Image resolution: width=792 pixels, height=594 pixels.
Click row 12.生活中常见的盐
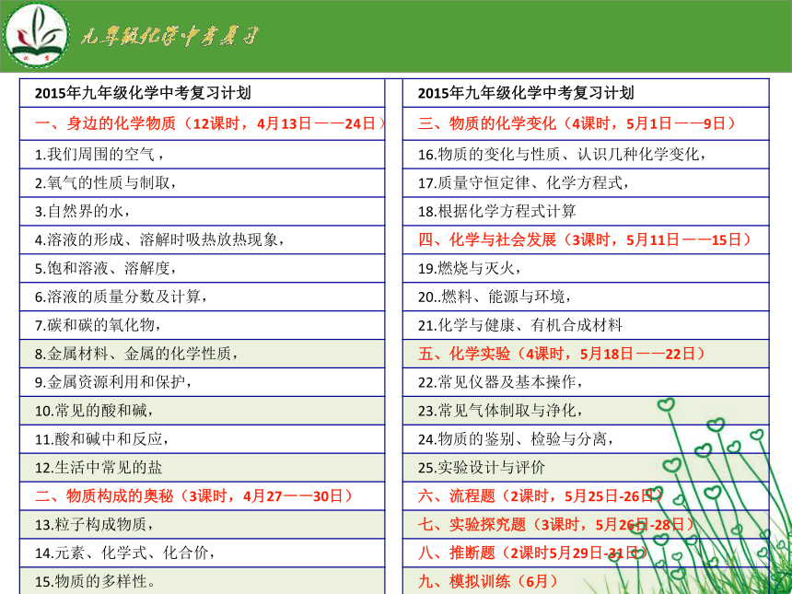(202, 468)
